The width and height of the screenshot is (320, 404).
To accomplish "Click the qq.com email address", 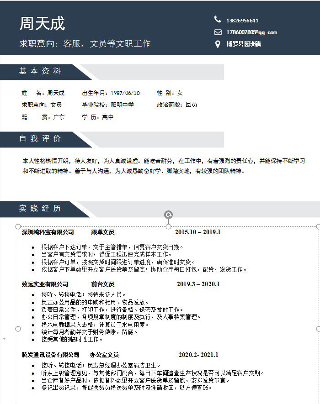I will [x=251, y=32].
